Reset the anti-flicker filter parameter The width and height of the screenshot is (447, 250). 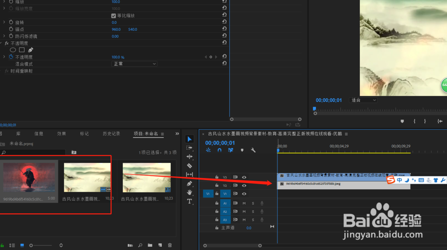point(224,36)
